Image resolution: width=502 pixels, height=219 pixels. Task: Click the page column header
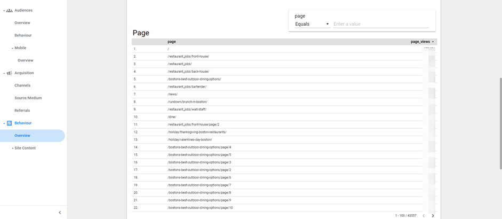coord(171,42)
